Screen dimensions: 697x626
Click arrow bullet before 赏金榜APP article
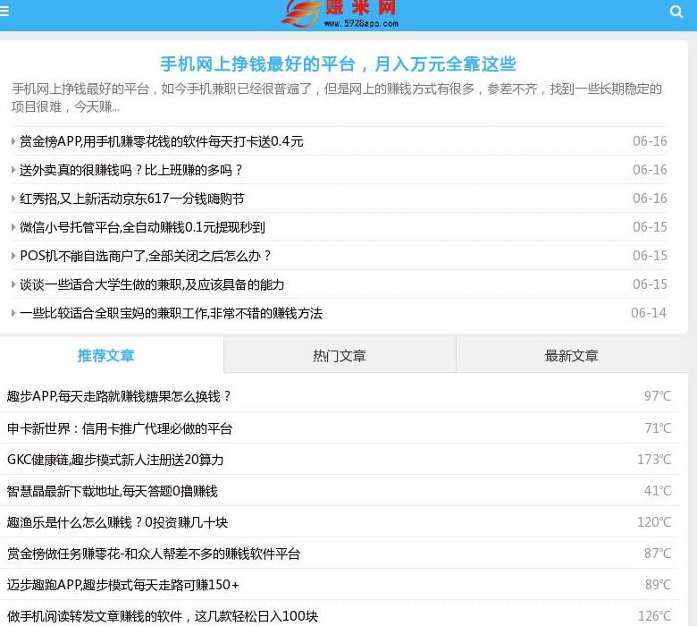[x=13, y=141]
